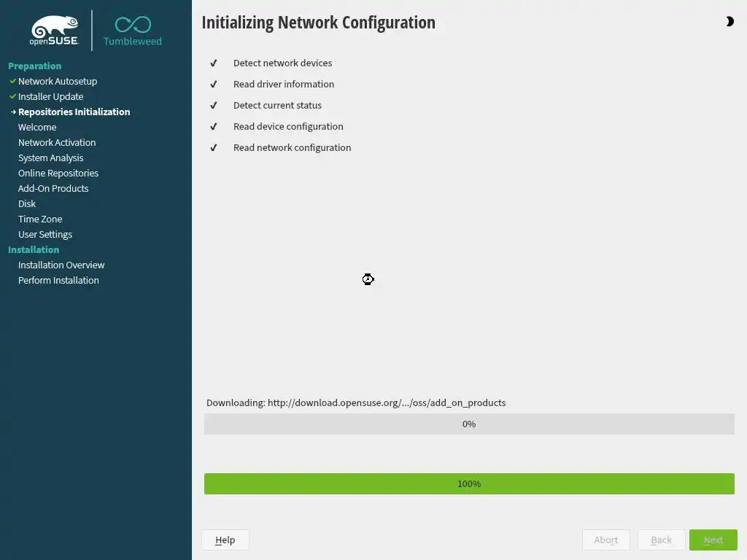Image resolution: width=747 pixels, height=560 pixels.
Task: Go Back to previous step
Action: point(661,540)
